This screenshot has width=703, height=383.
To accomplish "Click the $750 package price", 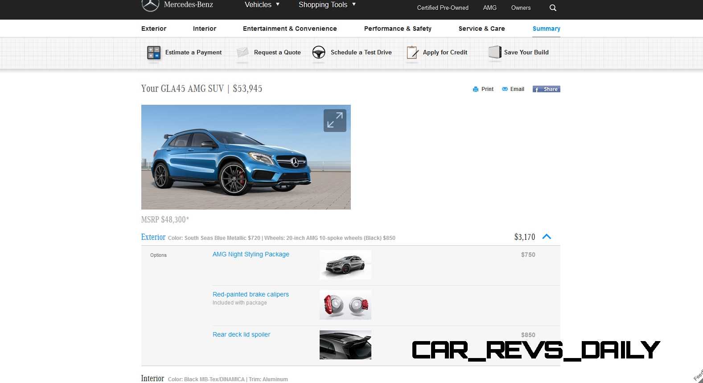I will (528, 255).
